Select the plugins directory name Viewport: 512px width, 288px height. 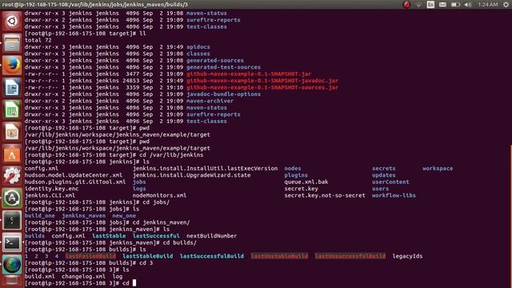(296, 175)
